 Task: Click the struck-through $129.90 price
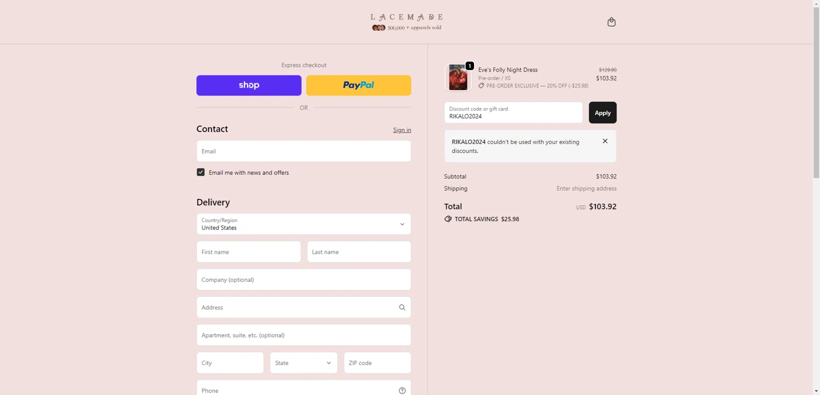pyautogui.click(x=607, y=70)
